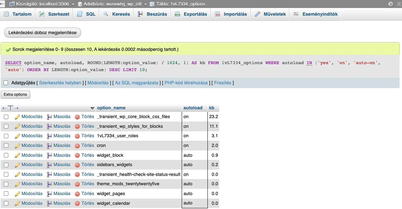
Task: Select the widget_calendar row checkbox
Action: click(6, 203)
